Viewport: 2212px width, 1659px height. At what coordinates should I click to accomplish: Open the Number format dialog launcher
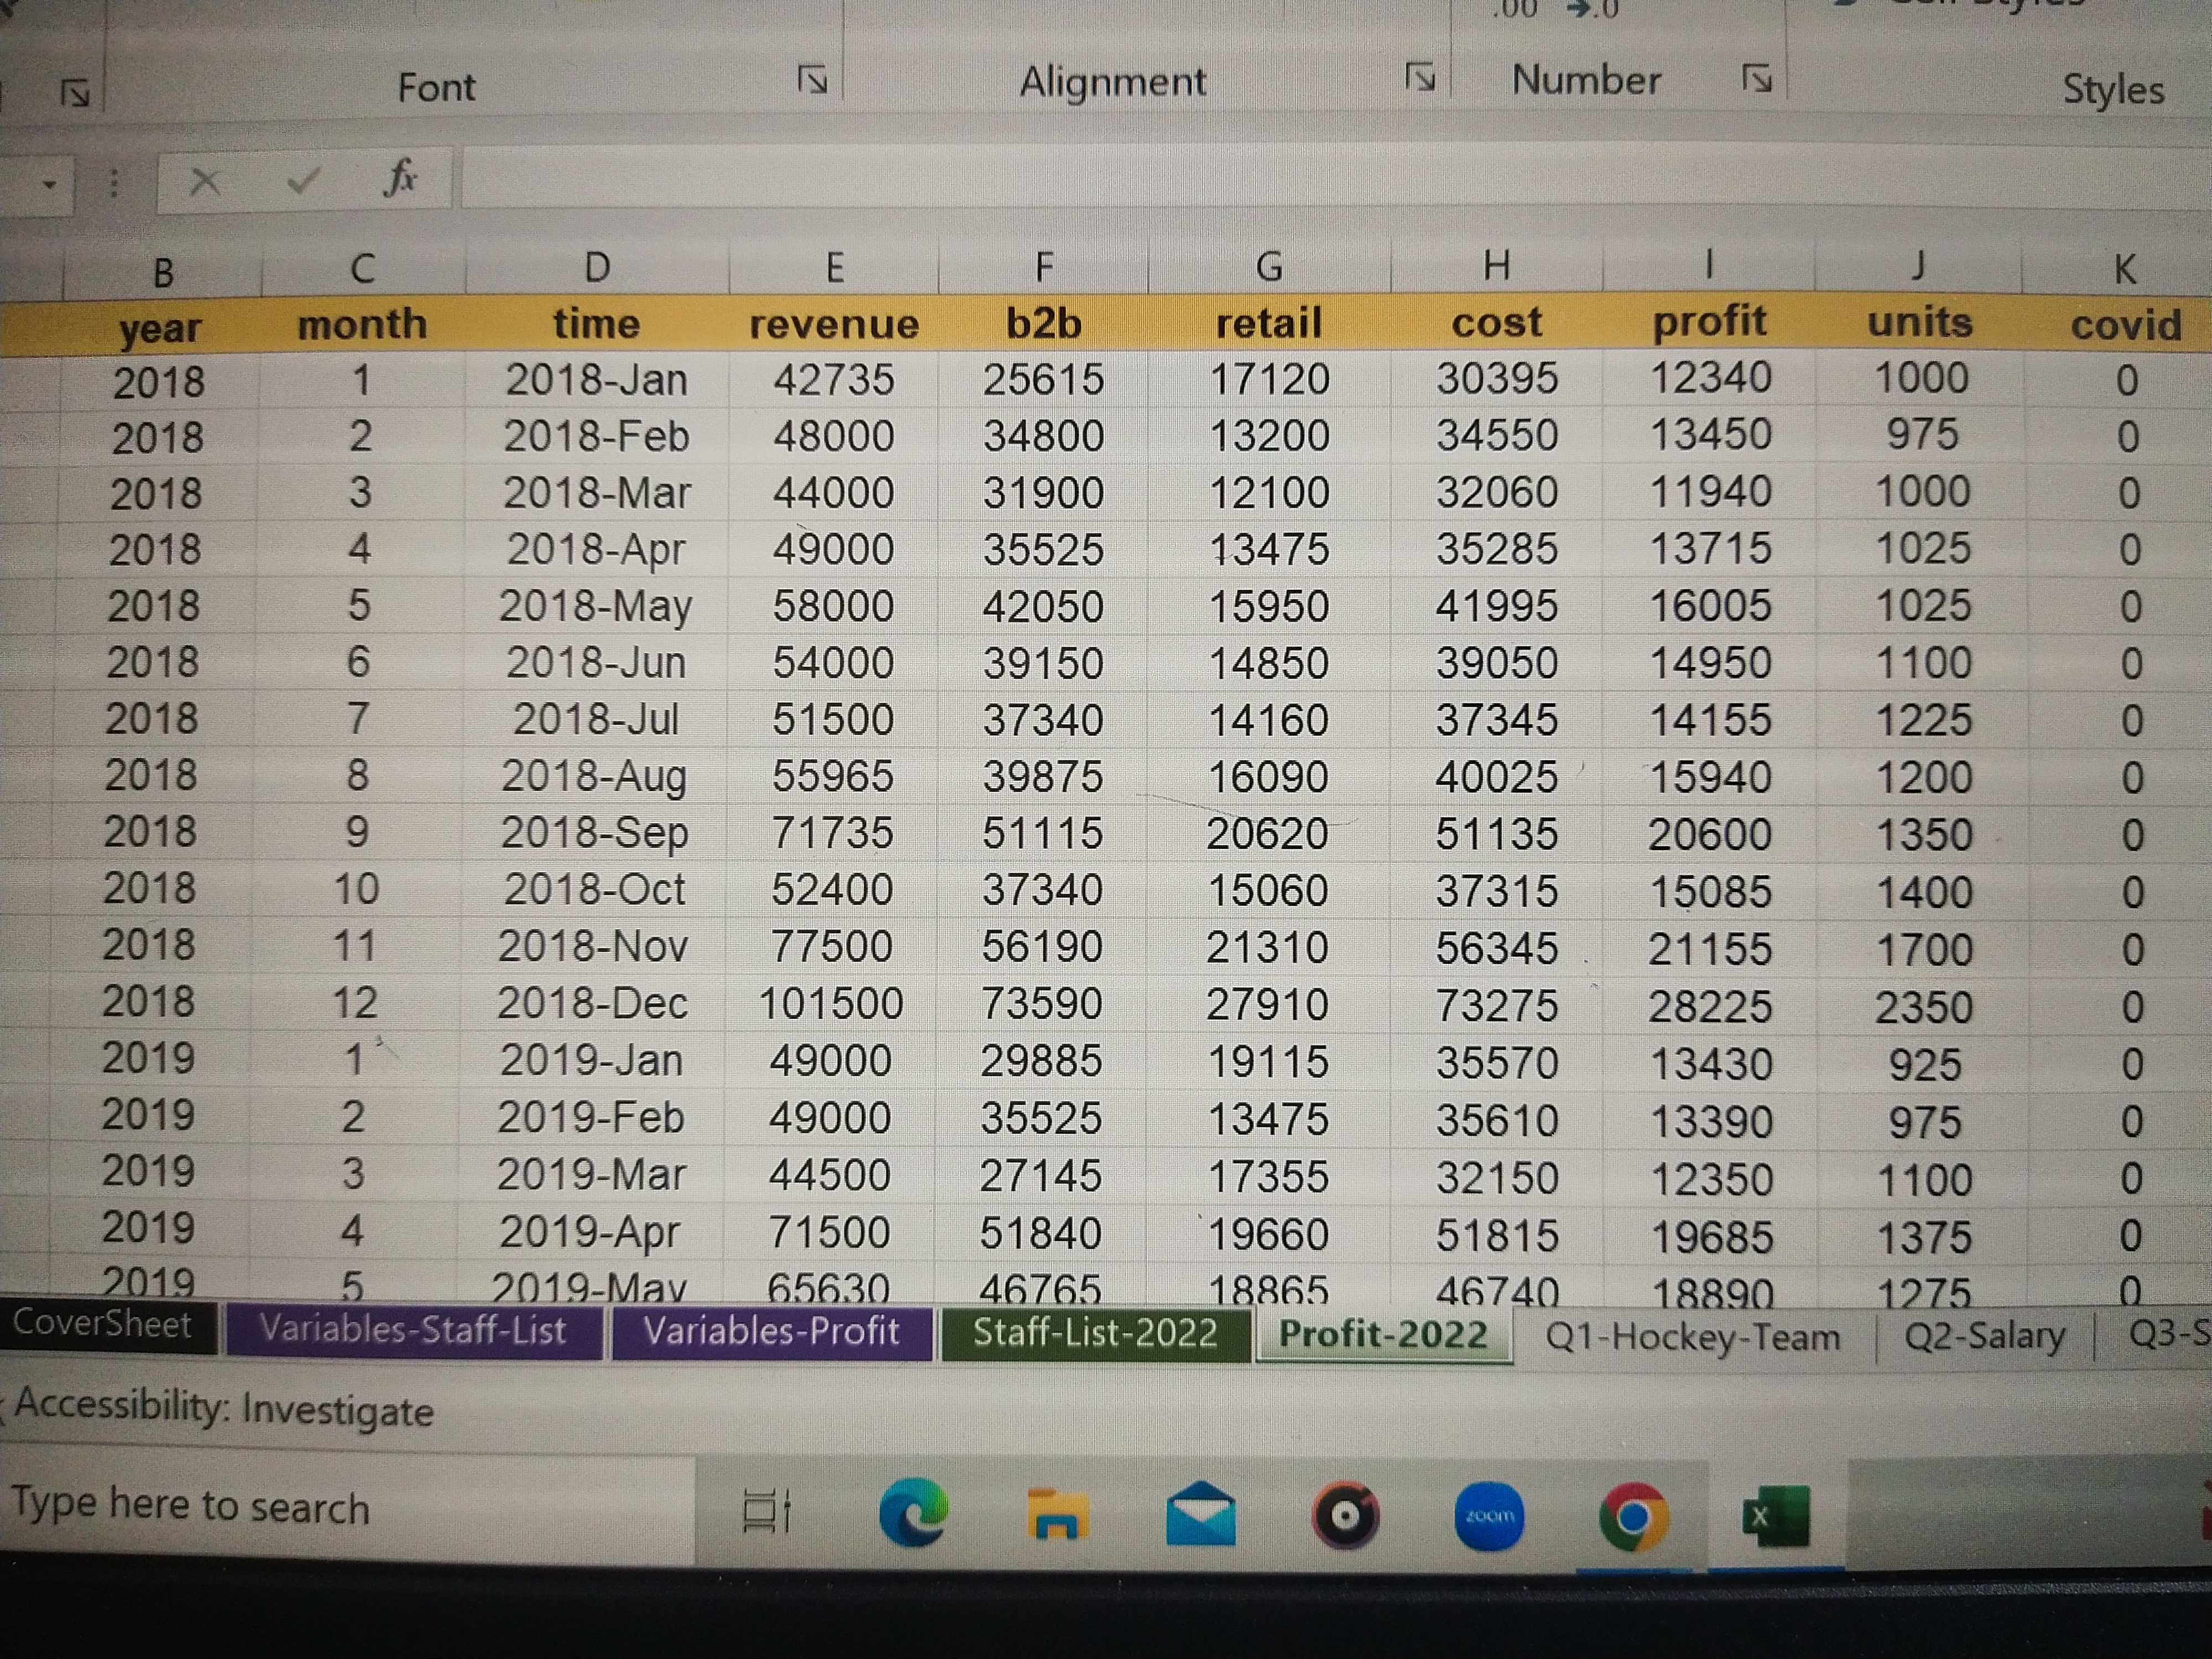click(x=1756, y=77)
